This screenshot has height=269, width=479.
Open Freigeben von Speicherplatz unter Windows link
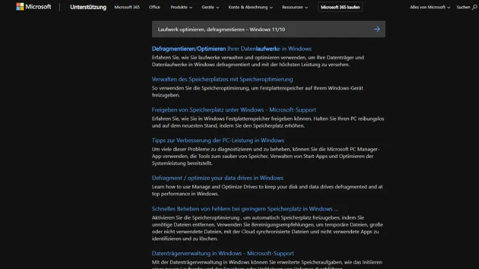pyautogui.click(x=234, y=110)
